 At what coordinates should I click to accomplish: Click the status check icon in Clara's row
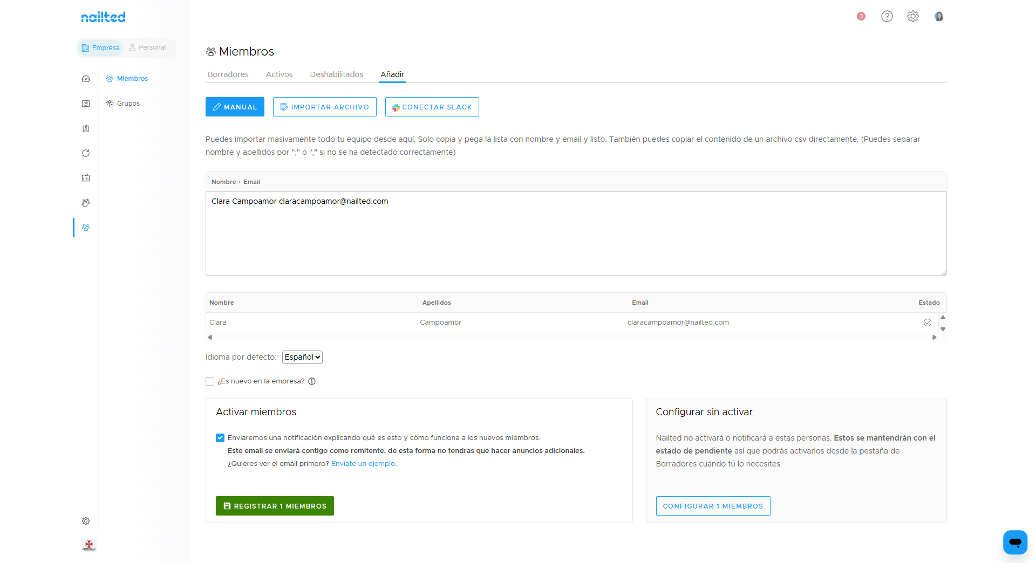[x=928, y=322]
